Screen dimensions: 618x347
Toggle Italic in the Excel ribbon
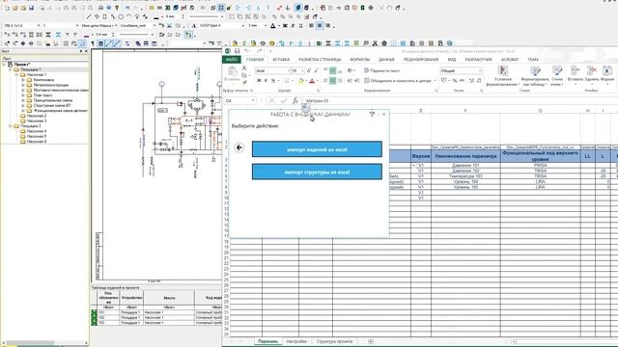pos(266,81)
